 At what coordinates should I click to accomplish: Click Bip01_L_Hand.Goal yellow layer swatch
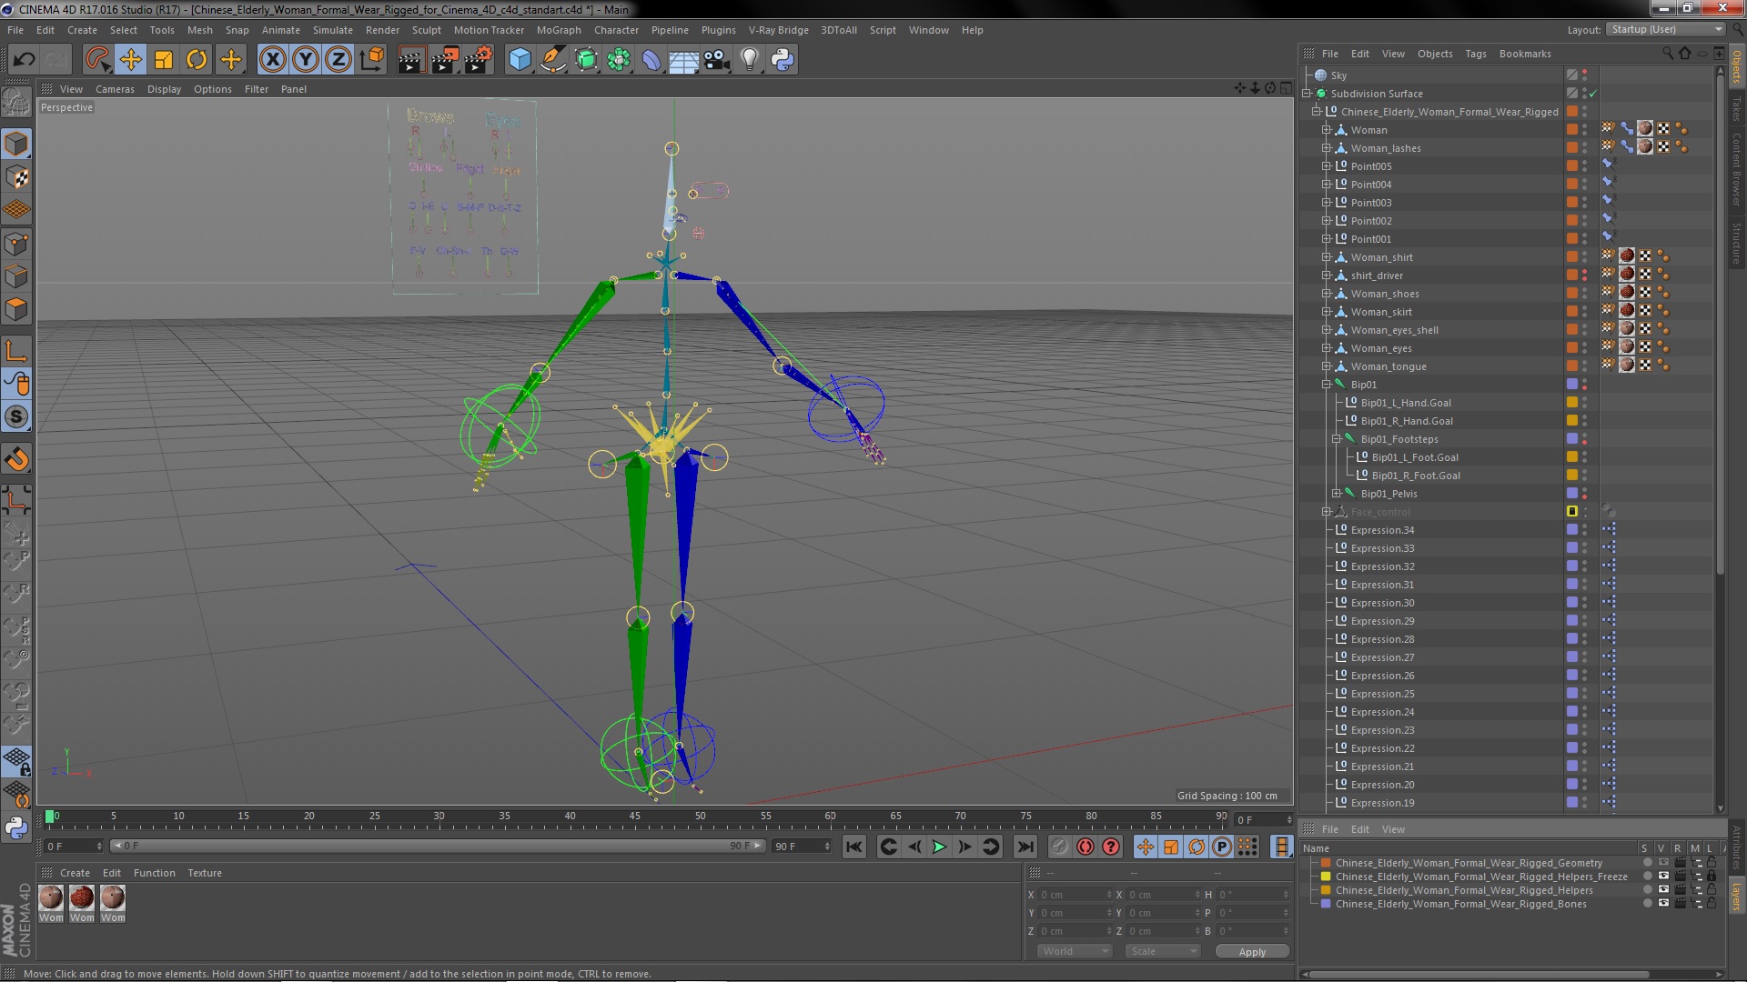(1571, 403)
